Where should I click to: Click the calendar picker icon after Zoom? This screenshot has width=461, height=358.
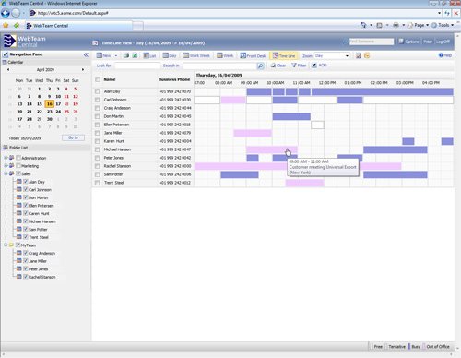click(359, 55)
